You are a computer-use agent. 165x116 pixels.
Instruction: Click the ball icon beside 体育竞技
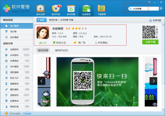click(x=6, y=61)
